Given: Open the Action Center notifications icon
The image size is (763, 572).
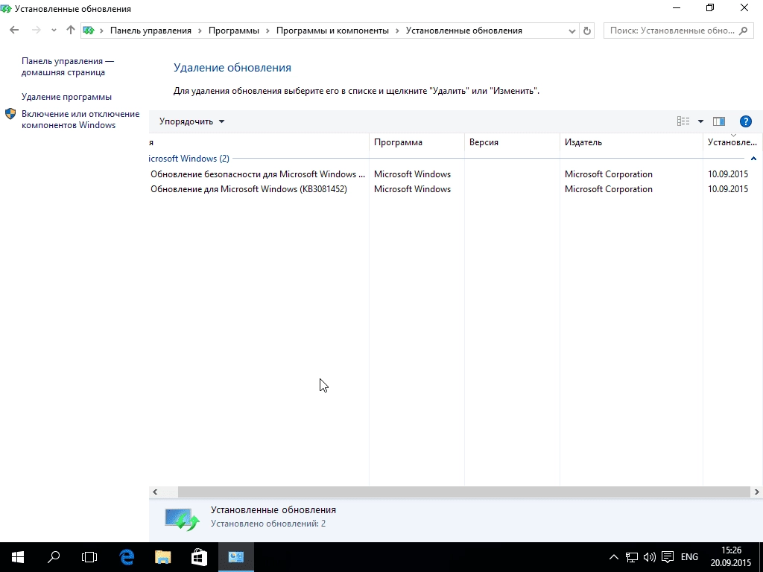Looking at the screenshot, I should [x=668, y=557].
